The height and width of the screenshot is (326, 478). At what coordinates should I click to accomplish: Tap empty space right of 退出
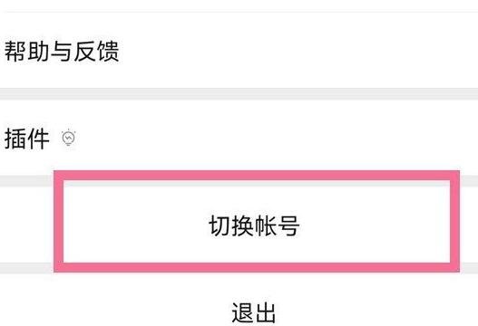376,312
